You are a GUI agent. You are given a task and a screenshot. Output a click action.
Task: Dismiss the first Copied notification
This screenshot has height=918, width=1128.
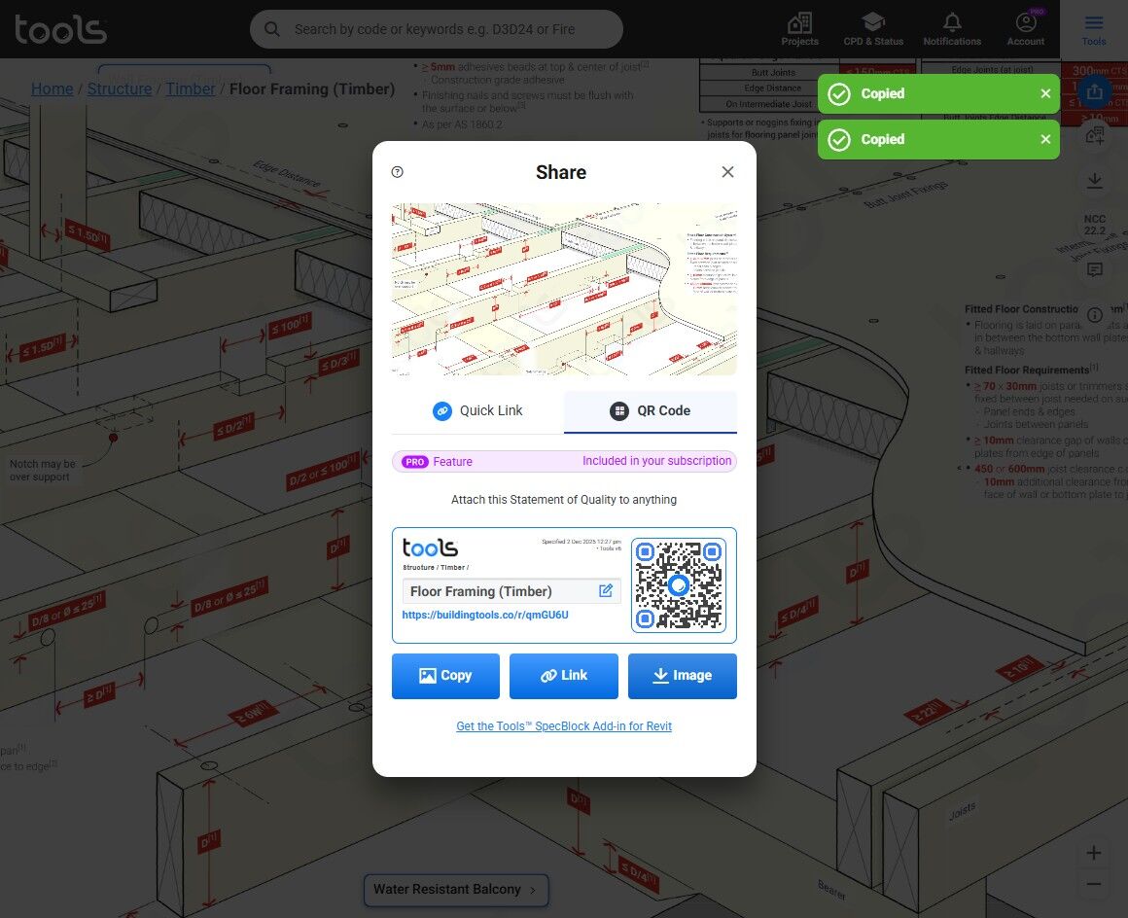[x=1045, y=93]
